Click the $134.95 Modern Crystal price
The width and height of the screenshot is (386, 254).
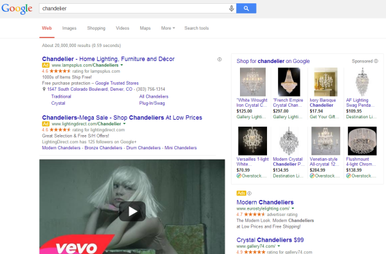(x=280, y=170)
